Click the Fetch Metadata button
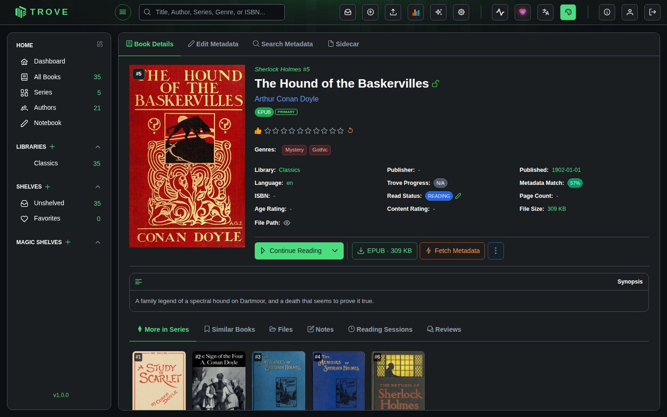The width and height of the screenshot is (667, 417). [x=452, y=251]
